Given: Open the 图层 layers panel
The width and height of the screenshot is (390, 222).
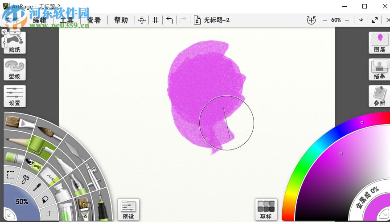Looking at the screenshot, I should (x=379, y=43).
